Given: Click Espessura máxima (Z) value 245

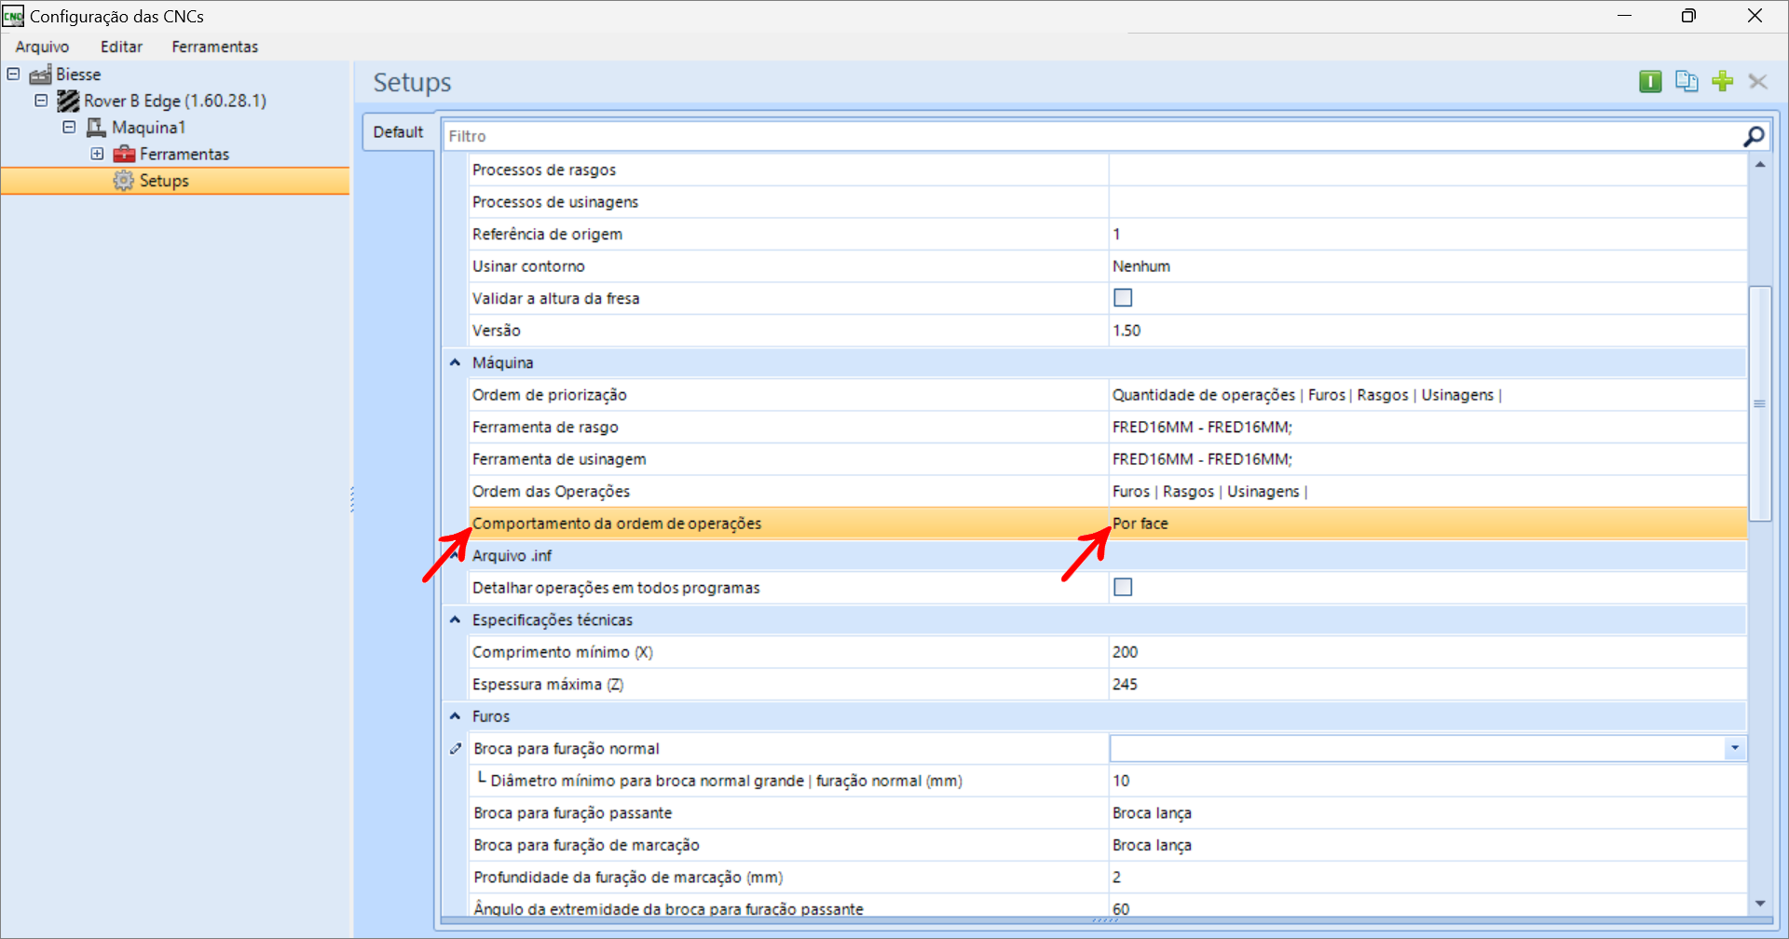Looking at the screenshot, I should point(1125,685).
